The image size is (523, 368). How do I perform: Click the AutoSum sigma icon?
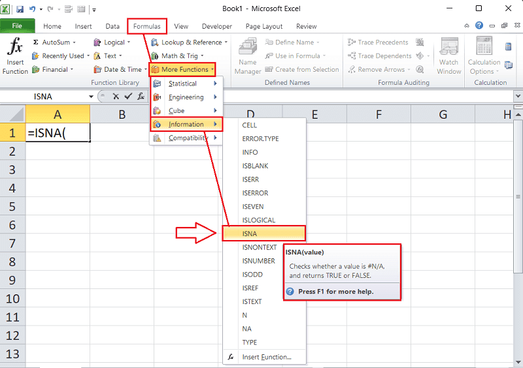pyautogui.click(x=36, y=42)
